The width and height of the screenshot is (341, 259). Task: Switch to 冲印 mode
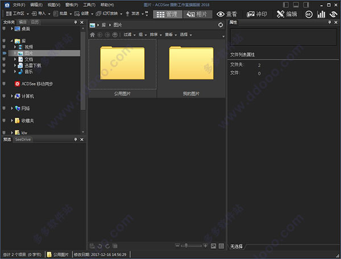[x=257, y=14]
